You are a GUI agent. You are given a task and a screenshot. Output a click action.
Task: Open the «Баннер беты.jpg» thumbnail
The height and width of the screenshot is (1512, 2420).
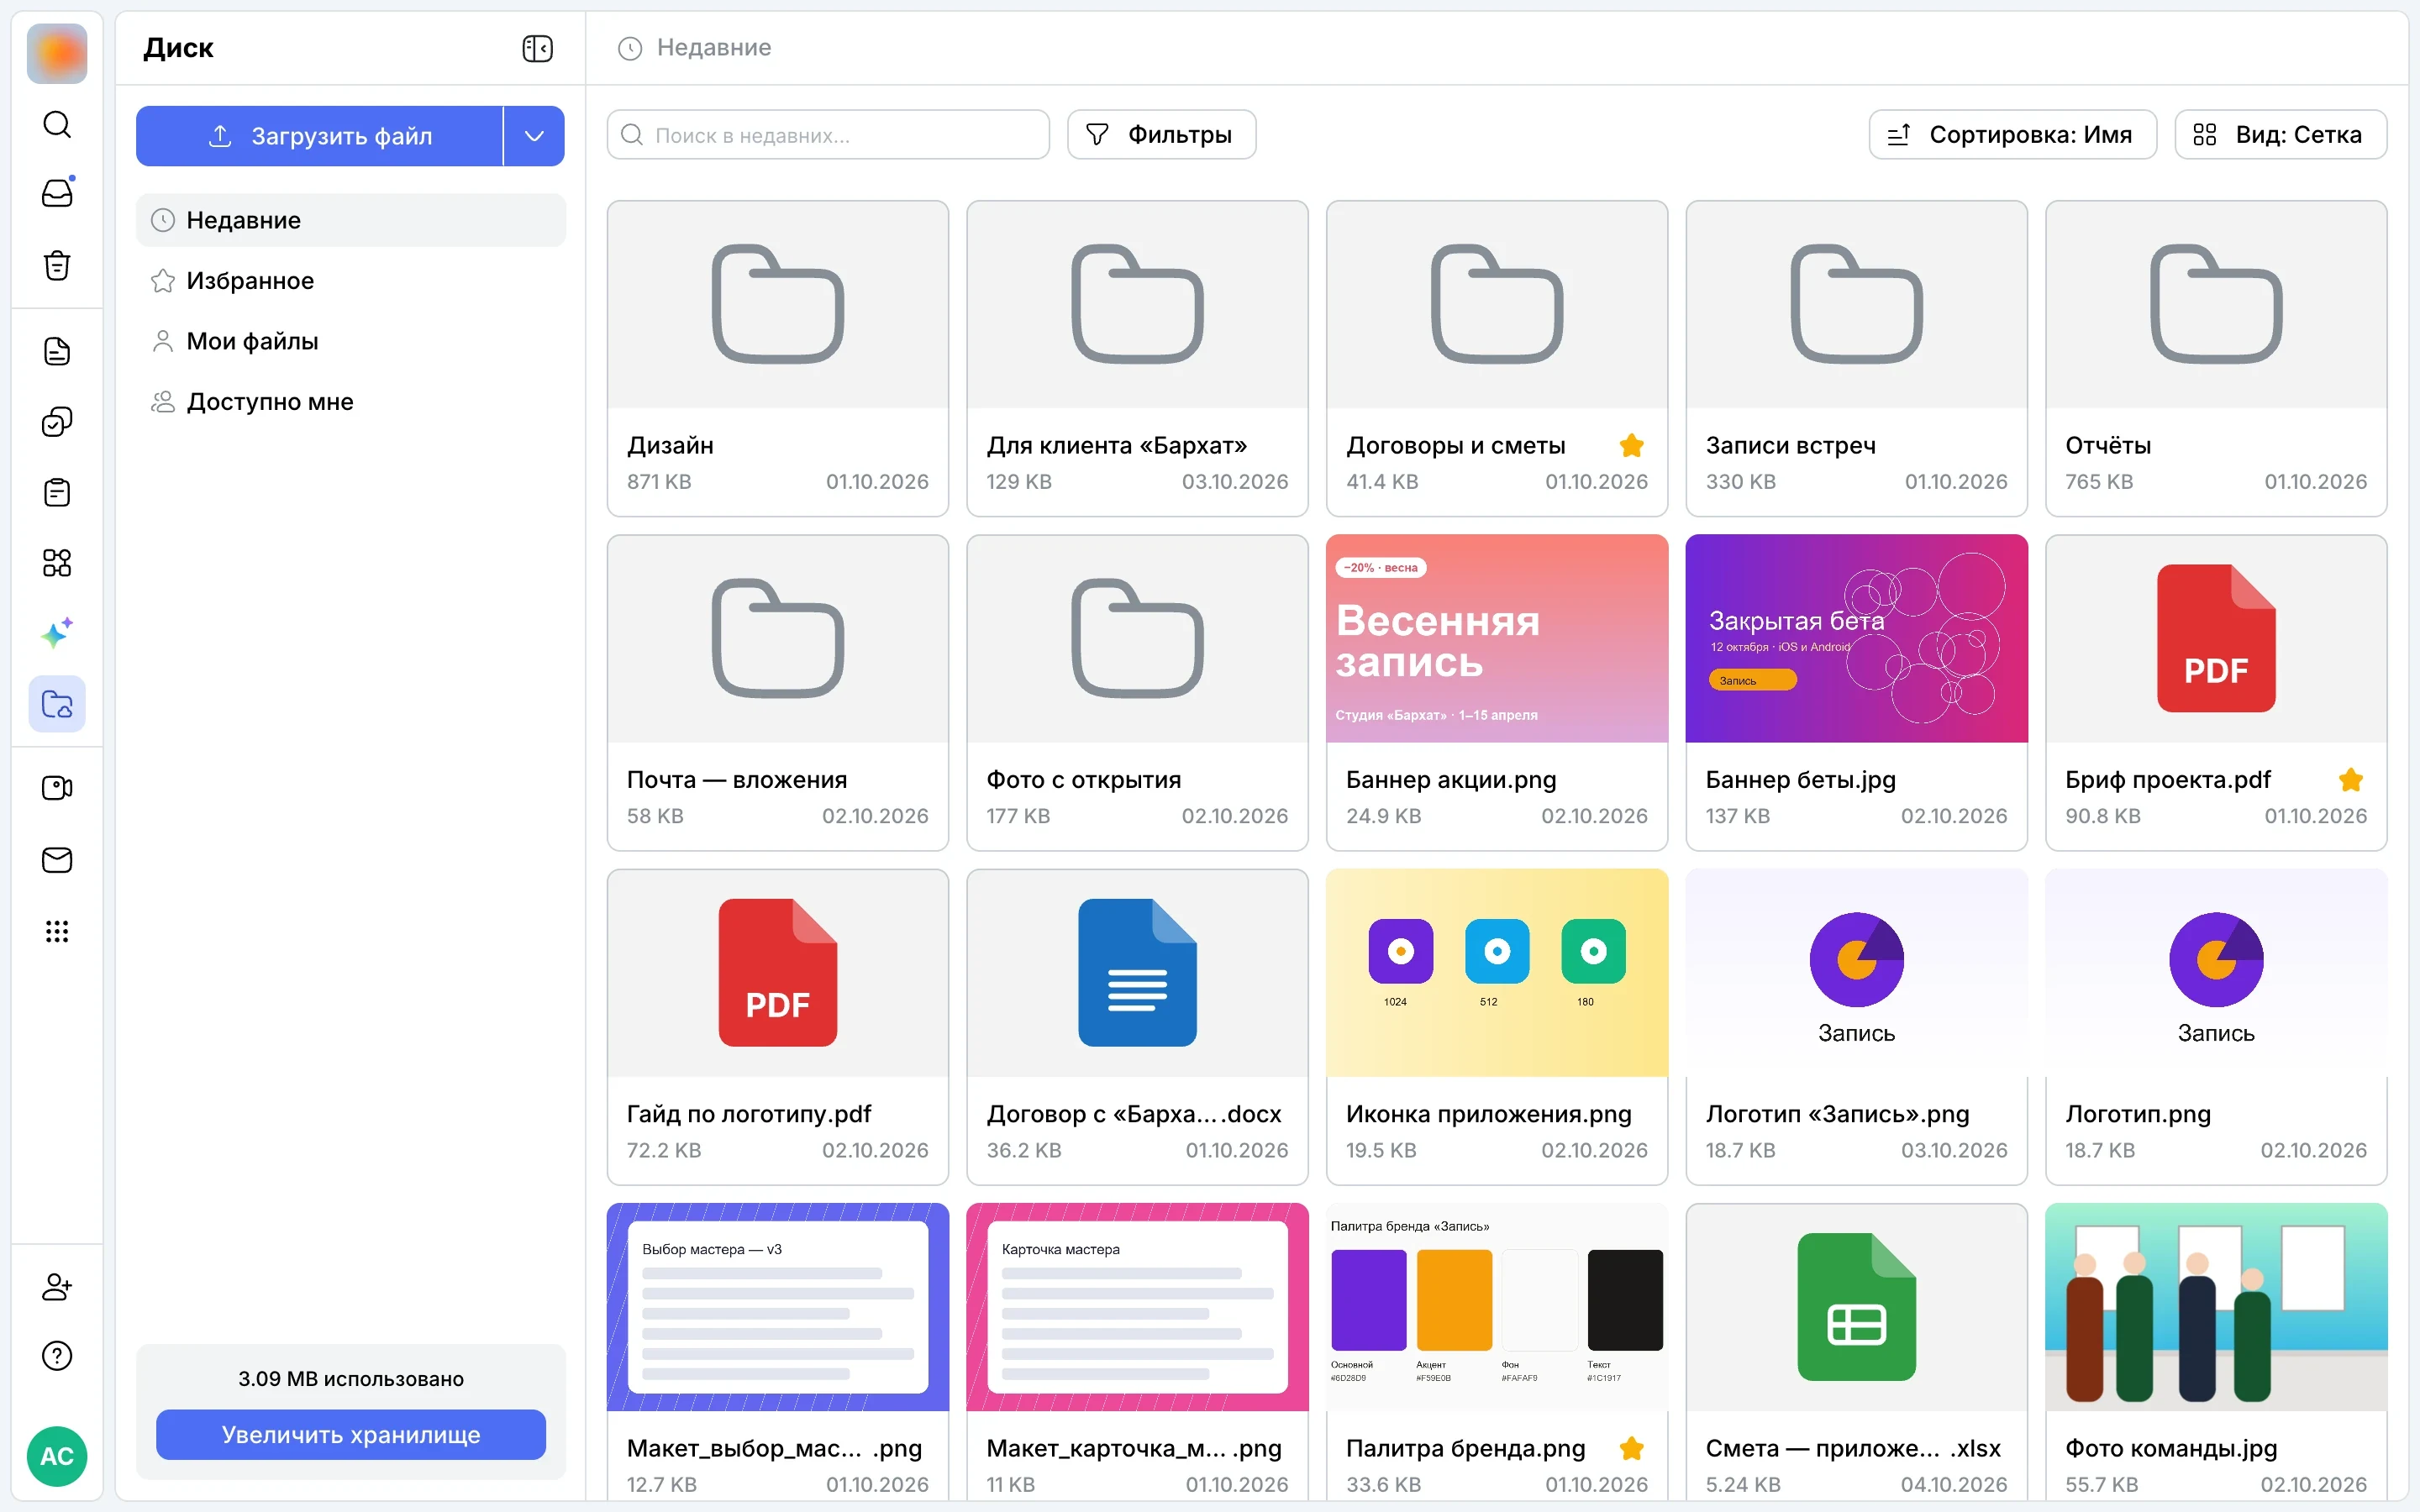(1857, 638)
